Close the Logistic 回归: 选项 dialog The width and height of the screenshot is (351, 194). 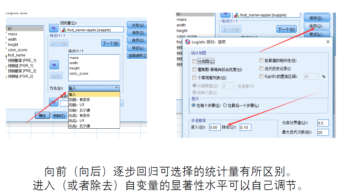click(328, 42)
